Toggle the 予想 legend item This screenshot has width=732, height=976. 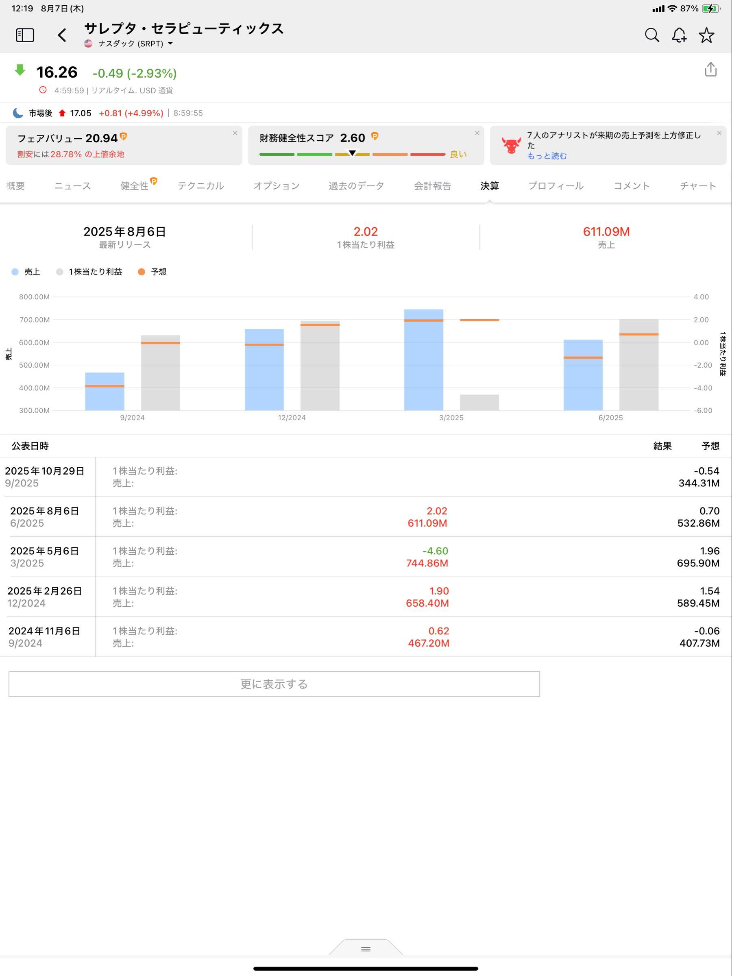pyautogui.click(x=152, y=272)
